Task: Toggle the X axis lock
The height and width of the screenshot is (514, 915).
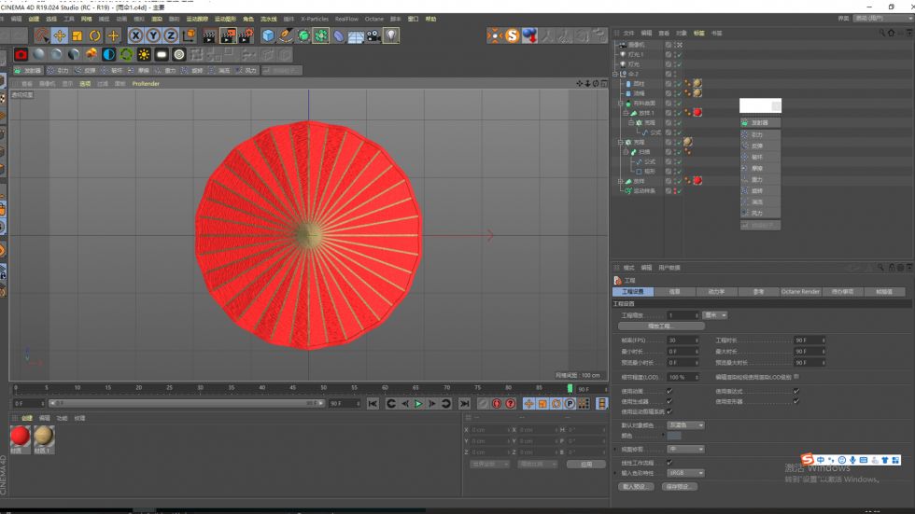Action: coord(135,35)
